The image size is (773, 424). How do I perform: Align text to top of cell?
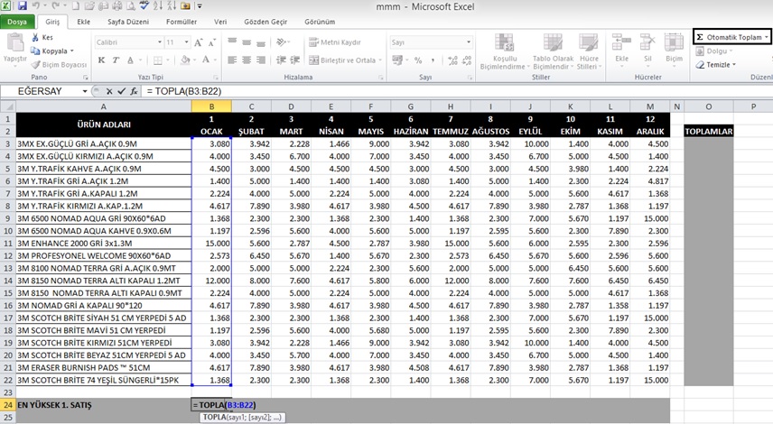click(x=232, y=42)
